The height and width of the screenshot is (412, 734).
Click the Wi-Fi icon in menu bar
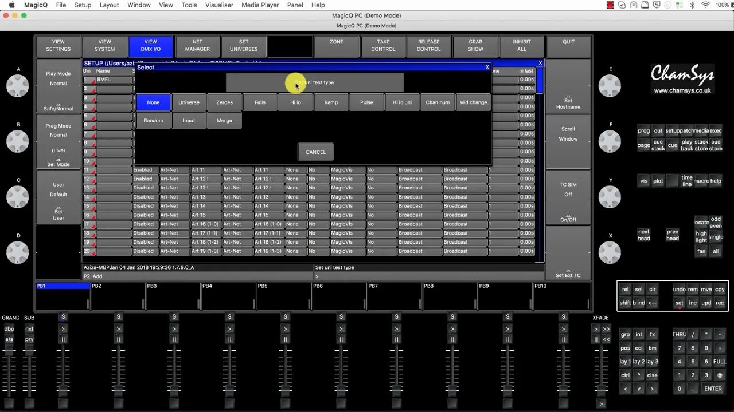pos(705,5)
